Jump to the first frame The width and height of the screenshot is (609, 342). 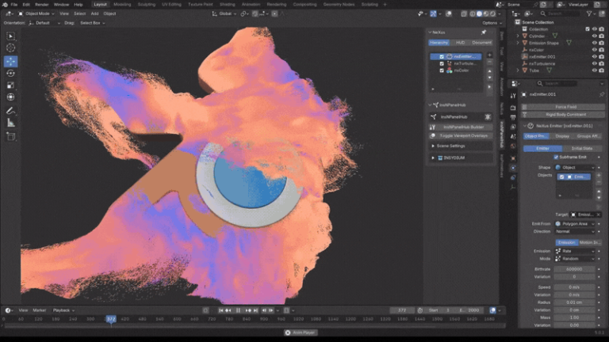coord(220,310)
